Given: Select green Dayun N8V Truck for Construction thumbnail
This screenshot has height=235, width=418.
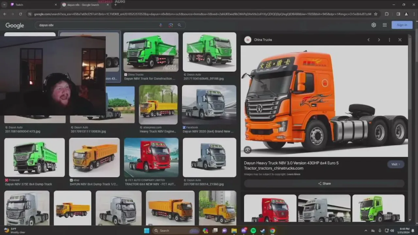Looking at the screenshot, I should pyautogui.click(x=151, y=52).
